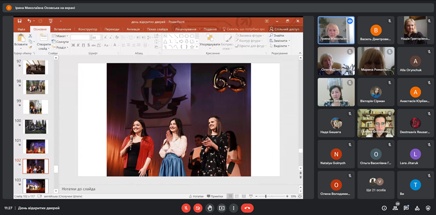Leave the call with red hang-up button

247,208
